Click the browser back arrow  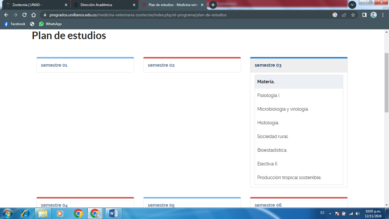coord(6,15)
